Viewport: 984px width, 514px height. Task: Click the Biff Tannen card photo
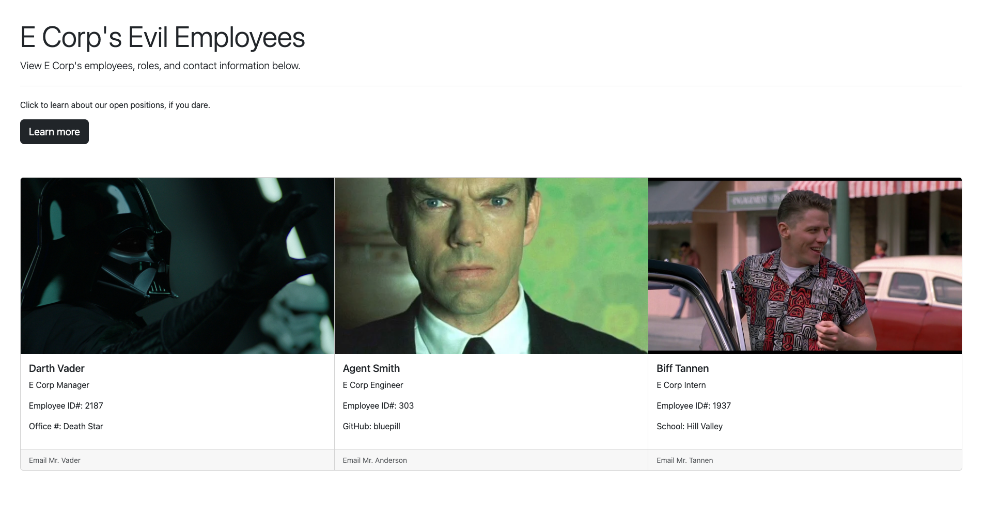[805, 266]
